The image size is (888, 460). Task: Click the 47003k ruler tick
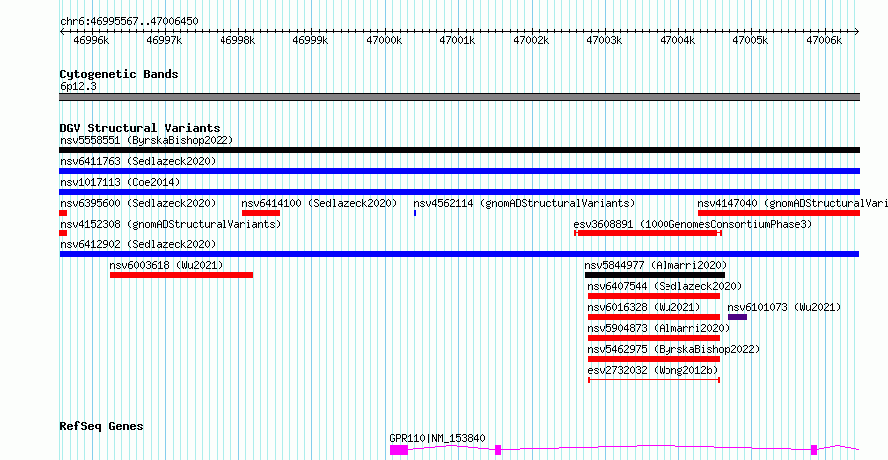click(605, 40)
